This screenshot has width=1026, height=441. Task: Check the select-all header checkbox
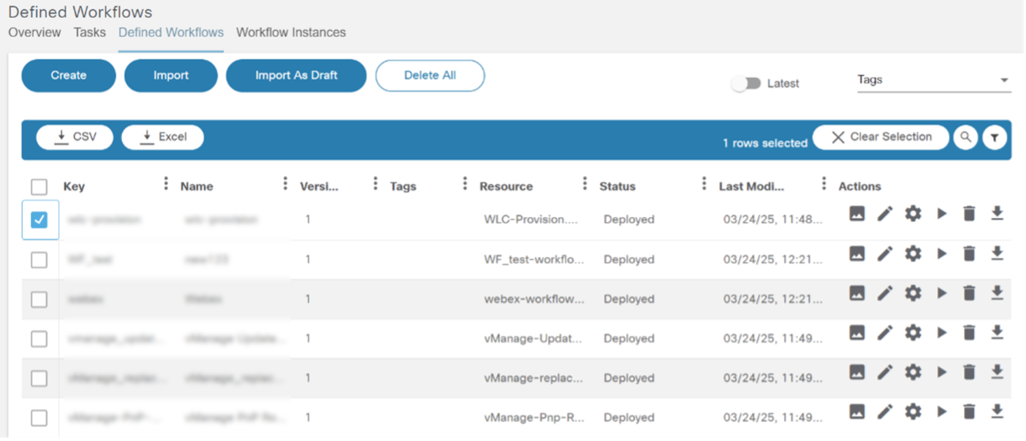[39, 186]
